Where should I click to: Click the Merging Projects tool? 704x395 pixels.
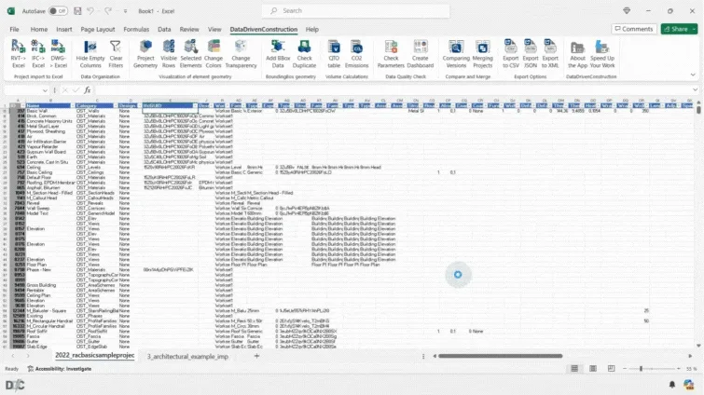coord(483,54)
